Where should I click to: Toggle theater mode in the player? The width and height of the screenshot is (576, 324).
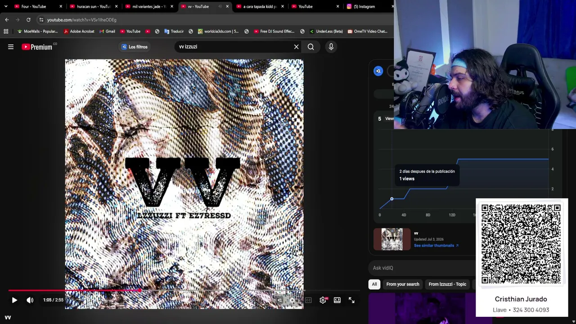click(x=337, y=300)
